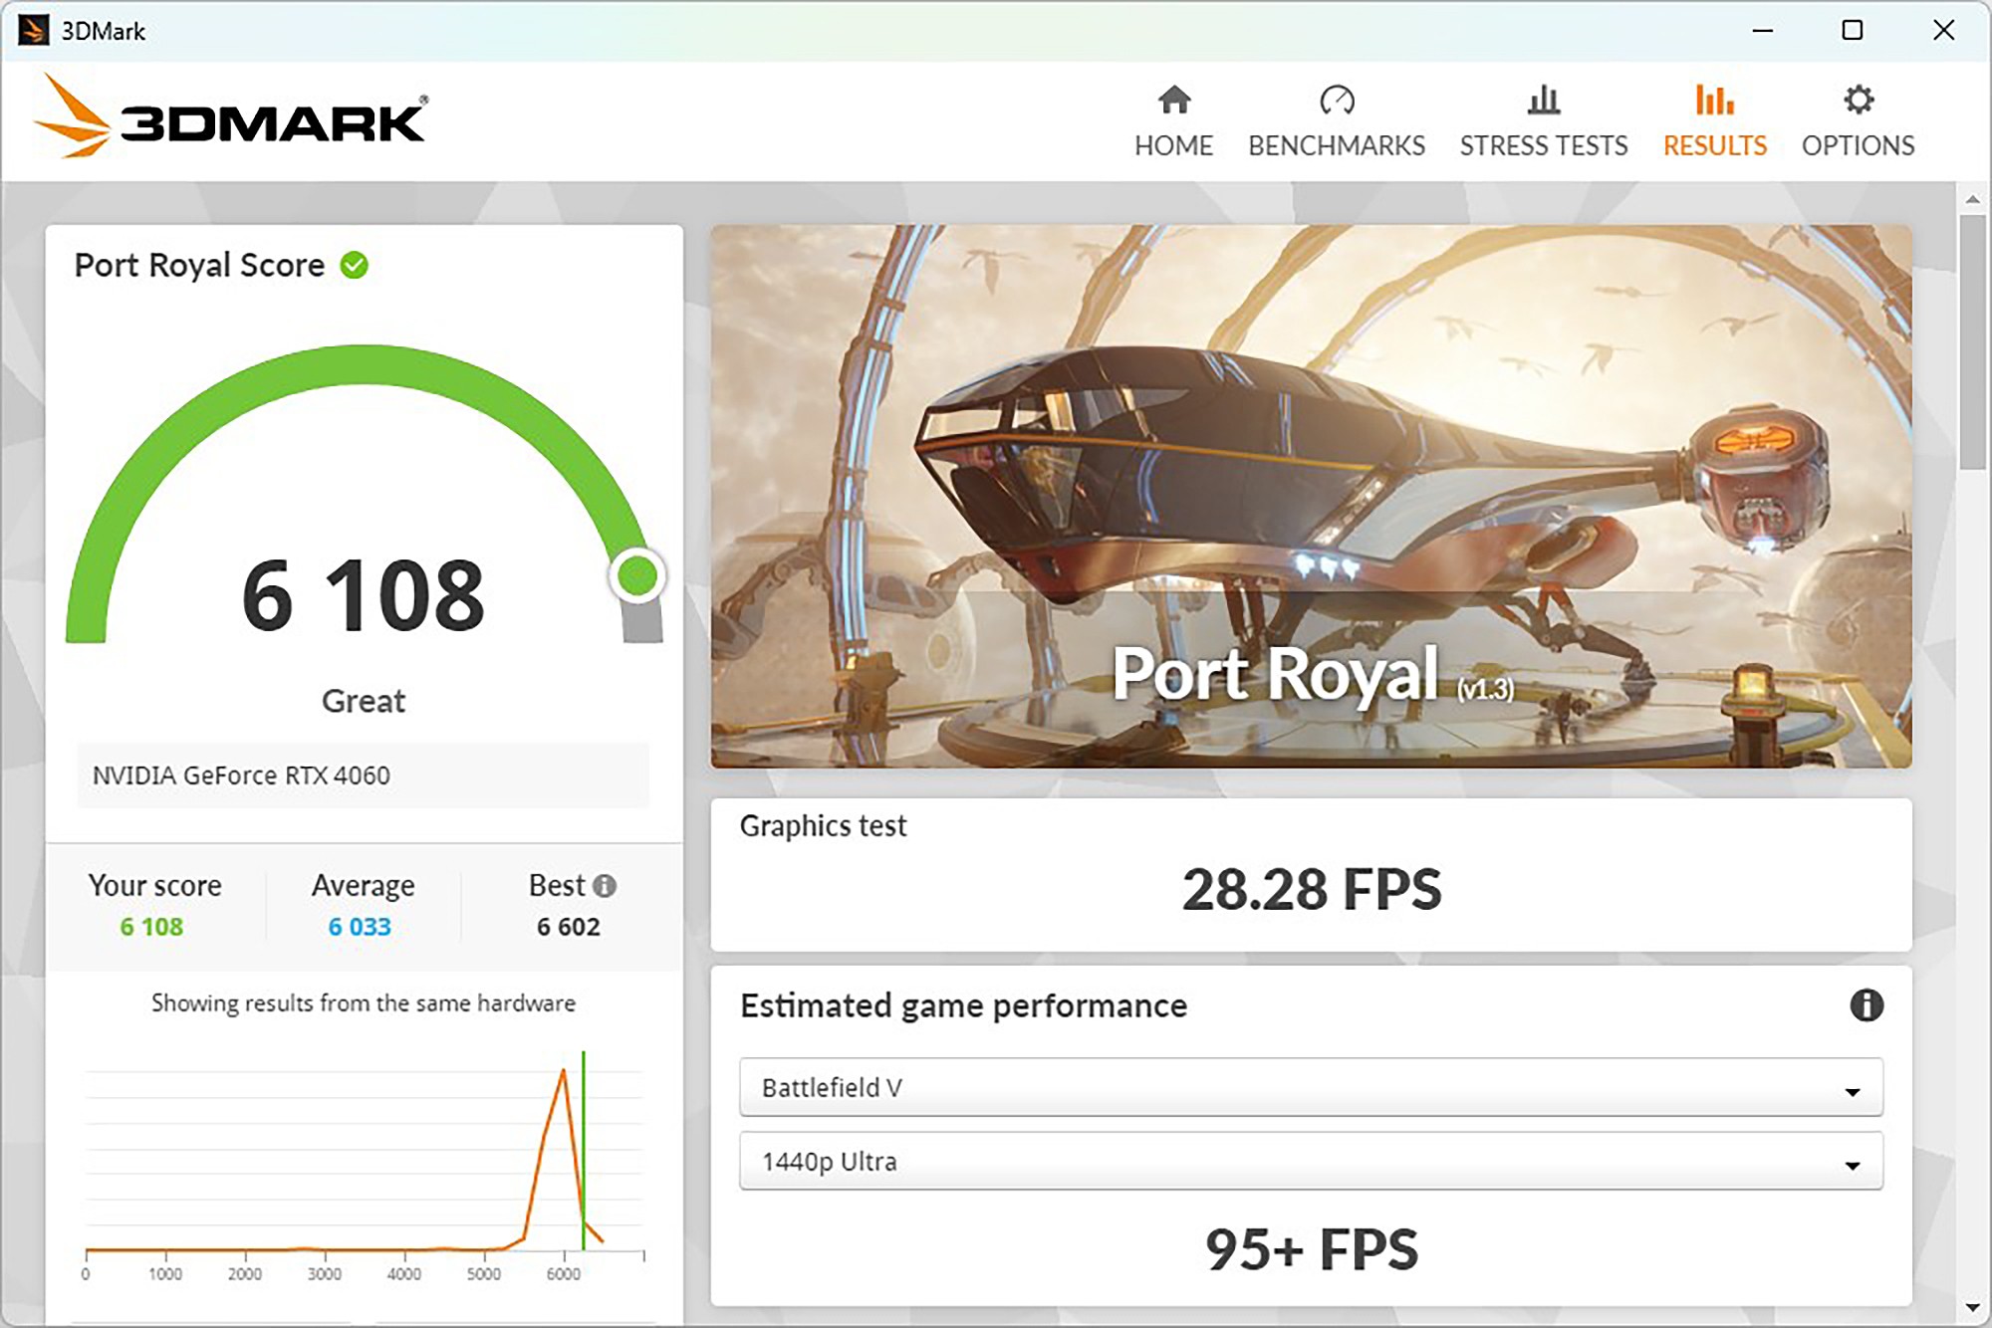Open Options with the gear icon
This screenshot has width=1992, height=1328.
click(x=1858, y=100)
